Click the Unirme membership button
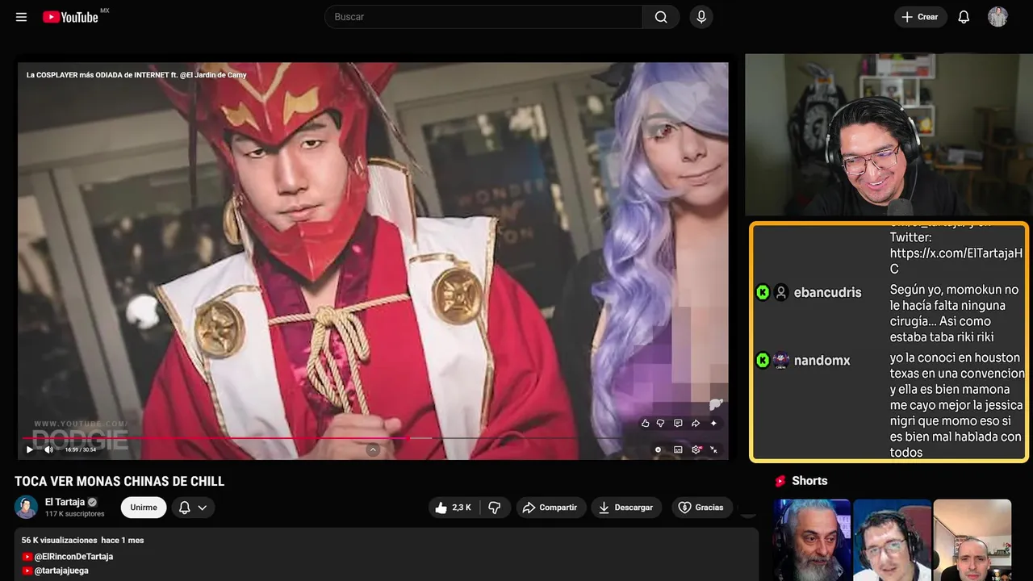 [144, 508]
